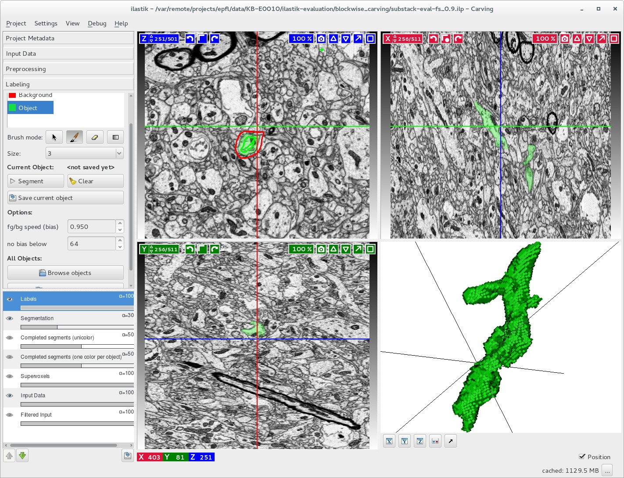624x478 pixels.
Task: Rotate the Y view left
Action: 190,249
